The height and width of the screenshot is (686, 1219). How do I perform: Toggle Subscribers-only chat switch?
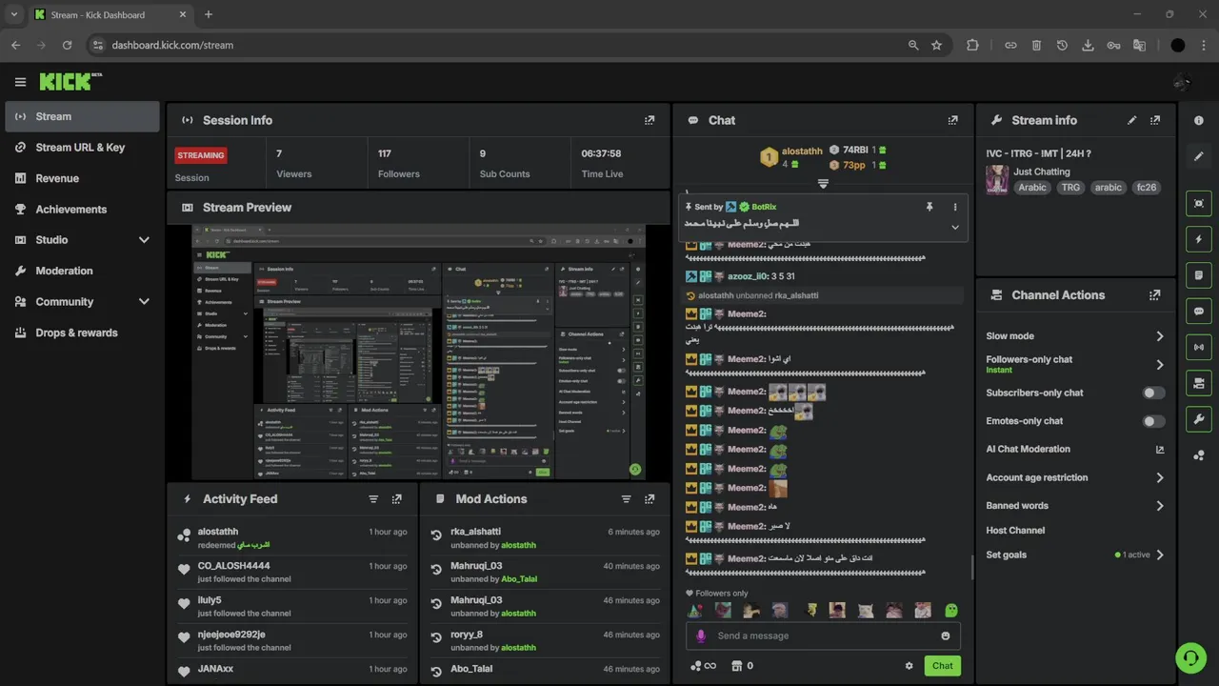pyautogui.click(x=1153, y=393)
